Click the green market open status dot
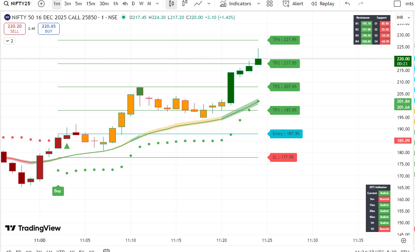 pos(123,18)
